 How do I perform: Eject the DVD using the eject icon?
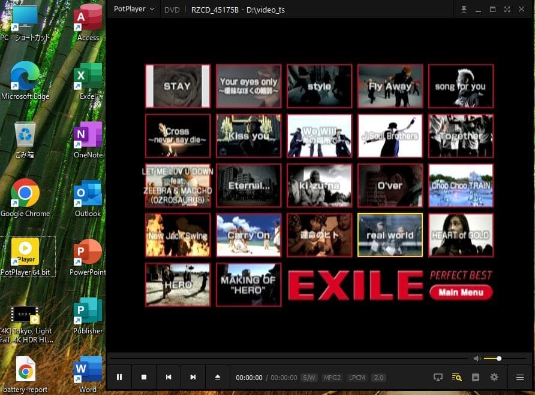coord(217,377)
